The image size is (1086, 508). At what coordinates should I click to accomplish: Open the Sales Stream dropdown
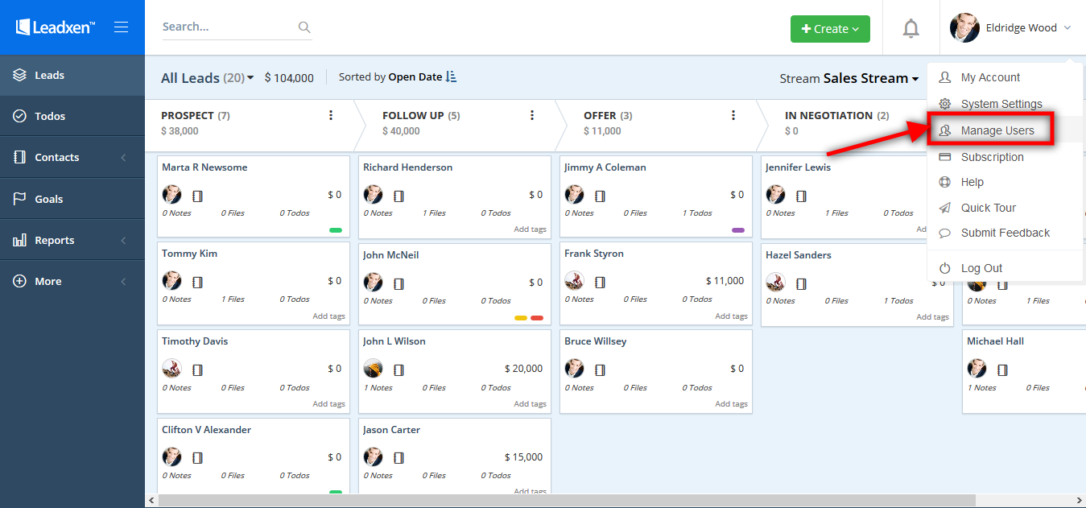coord(871,78)
